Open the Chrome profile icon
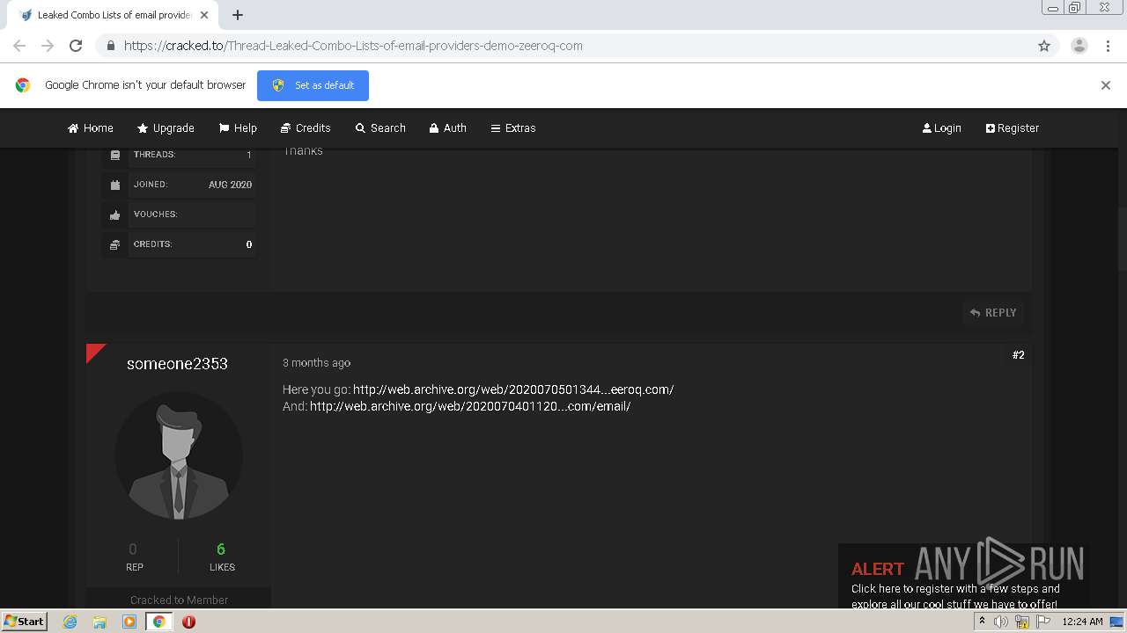Screen dimensions: 1127x633 coord(1079,46)
